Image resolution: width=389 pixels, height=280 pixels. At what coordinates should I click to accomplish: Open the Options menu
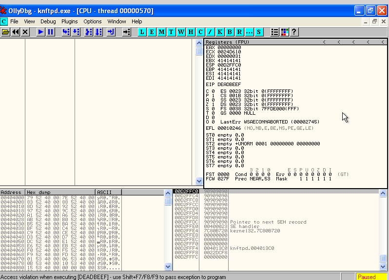(x=92, y=21)
